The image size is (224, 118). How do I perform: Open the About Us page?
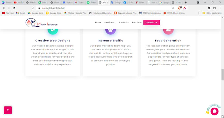point(124,23)
